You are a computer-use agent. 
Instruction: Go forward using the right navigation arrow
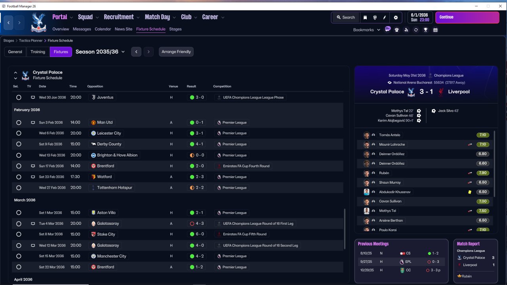[x=19, y=23]
